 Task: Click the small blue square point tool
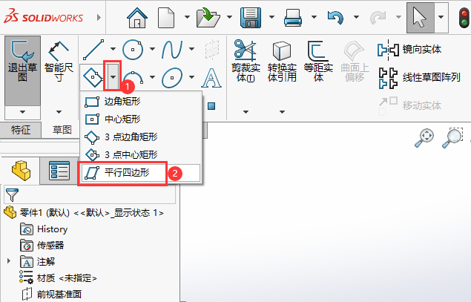tap(211, 106)
